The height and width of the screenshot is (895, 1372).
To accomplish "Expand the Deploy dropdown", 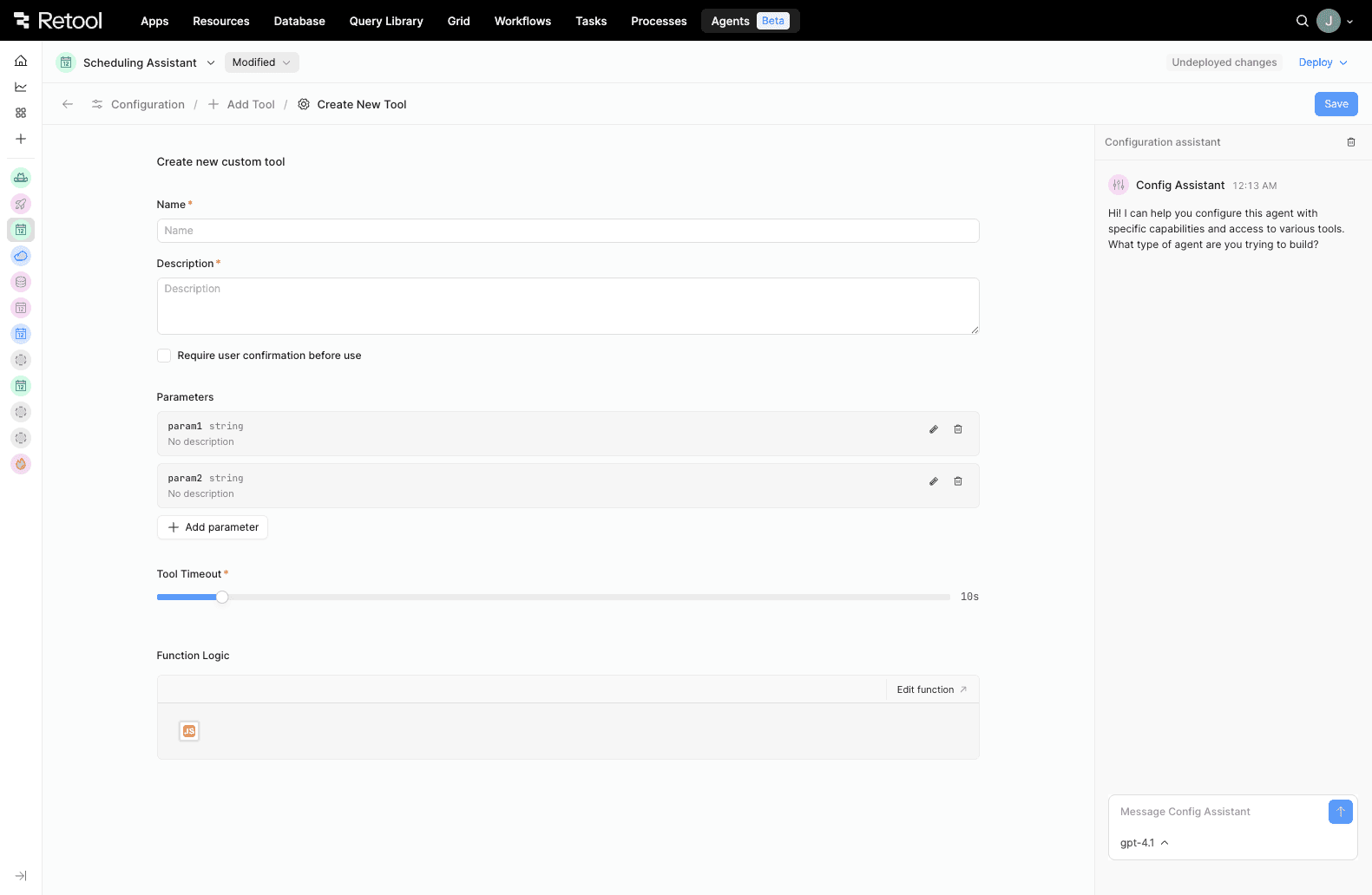I will 1323,62.
